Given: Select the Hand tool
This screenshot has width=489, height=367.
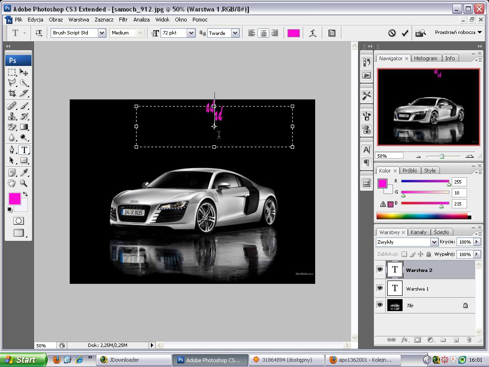Looking at the screenshot, I should (x=12, y=183).
